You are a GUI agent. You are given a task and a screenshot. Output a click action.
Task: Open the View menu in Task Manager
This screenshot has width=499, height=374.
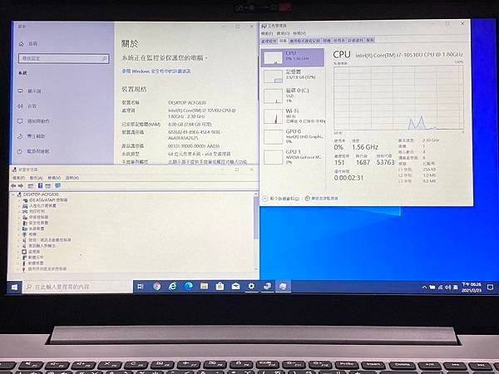[x=299, y=33]
